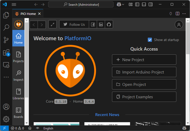
Task: Click the English language status entry
Action: pyautogui.click(x=48, y=128)
